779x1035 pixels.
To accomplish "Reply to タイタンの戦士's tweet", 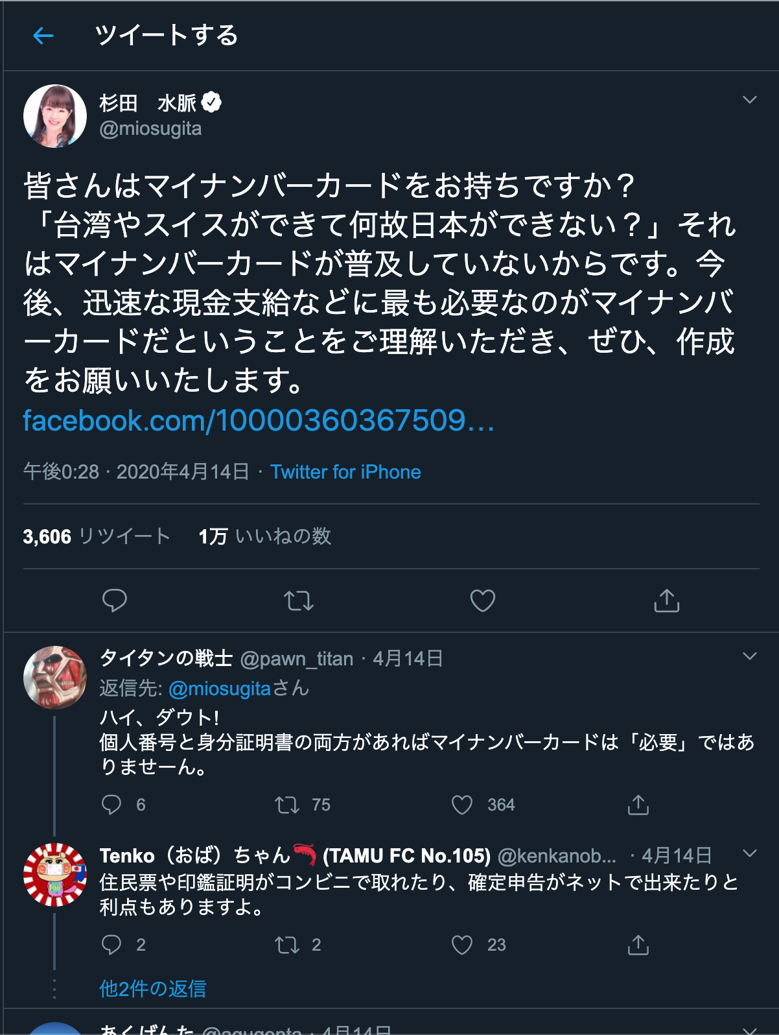I will tap(111, 805).
